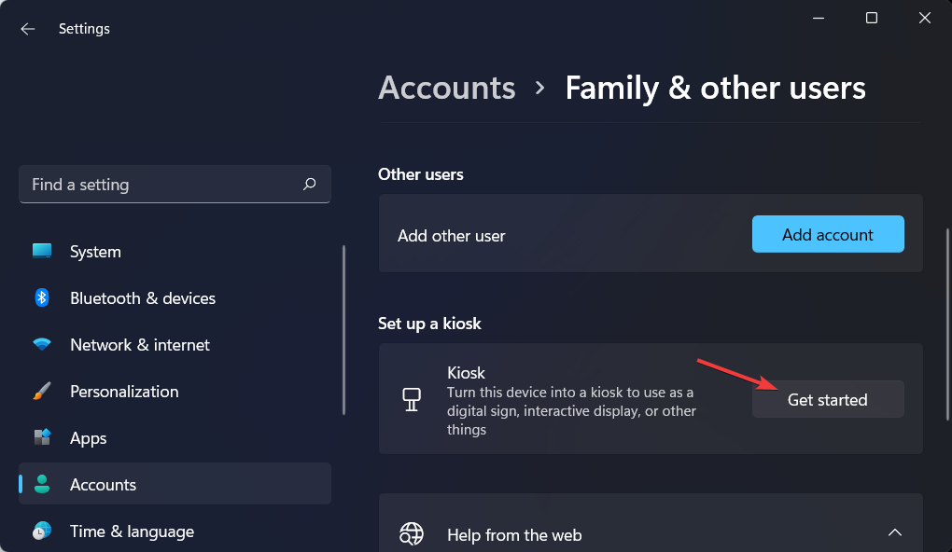The height and width of the screenshot is (552, 952).
Task: Open Network & internet settings
Action: click(x=140, y=345)
